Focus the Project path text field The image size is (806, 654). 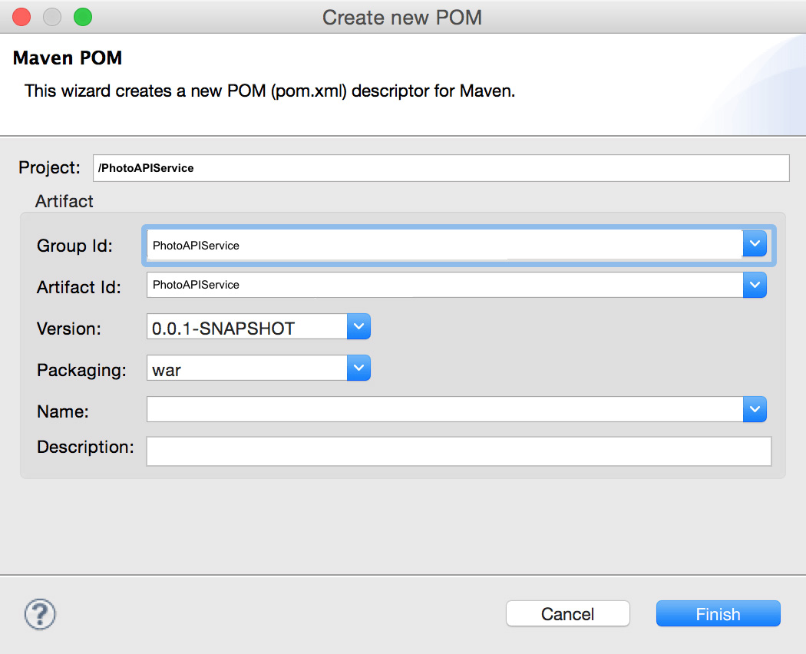point(441,168)
